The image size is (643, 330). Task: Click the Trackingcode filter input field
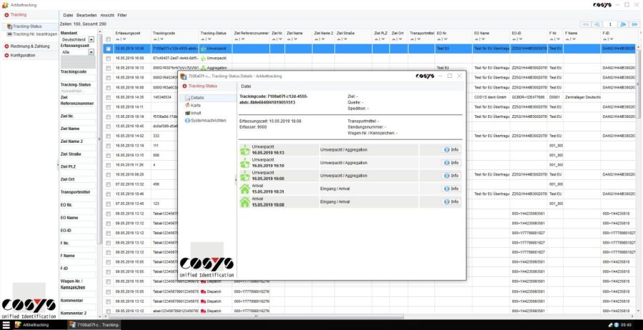tap(77, 78)
